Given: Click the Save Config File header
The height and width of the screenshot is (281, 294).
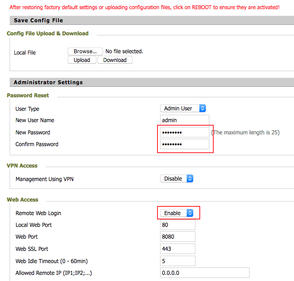Looking at the screenshot, I should click(38, 21).
